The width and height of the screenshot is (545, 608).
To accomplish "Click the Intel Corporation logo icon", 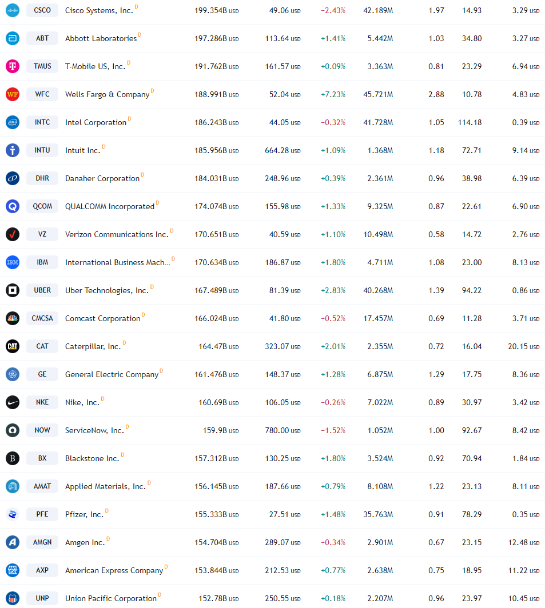I will pos(13,122).
